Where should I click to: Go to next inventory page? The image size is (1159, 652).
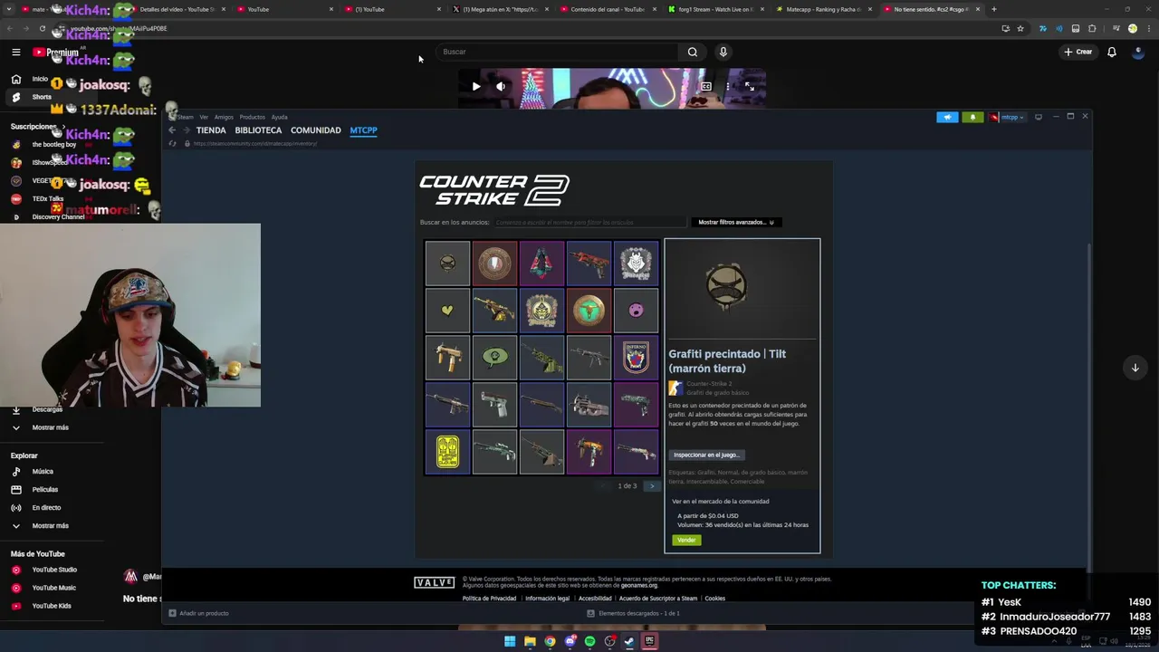click(x=651, y=486)
